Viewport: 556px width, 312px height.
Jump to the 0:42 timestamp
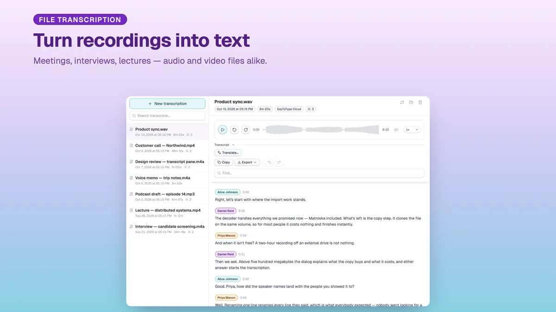click(x=246, y=279)
